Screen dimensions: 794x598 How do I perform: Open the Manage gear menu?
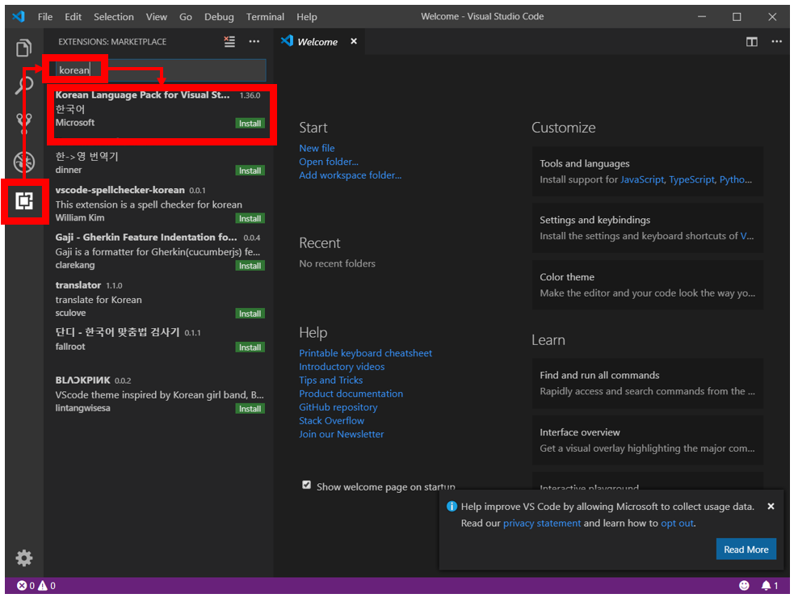23,558
